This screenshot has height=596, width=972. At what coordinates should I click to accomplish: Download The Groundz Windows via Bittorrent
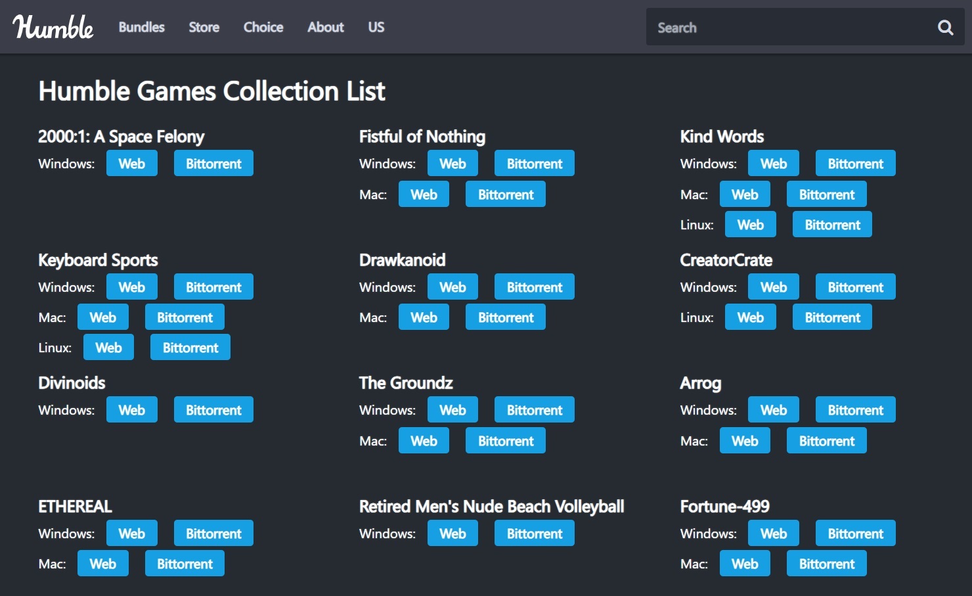tap(535, 410)
